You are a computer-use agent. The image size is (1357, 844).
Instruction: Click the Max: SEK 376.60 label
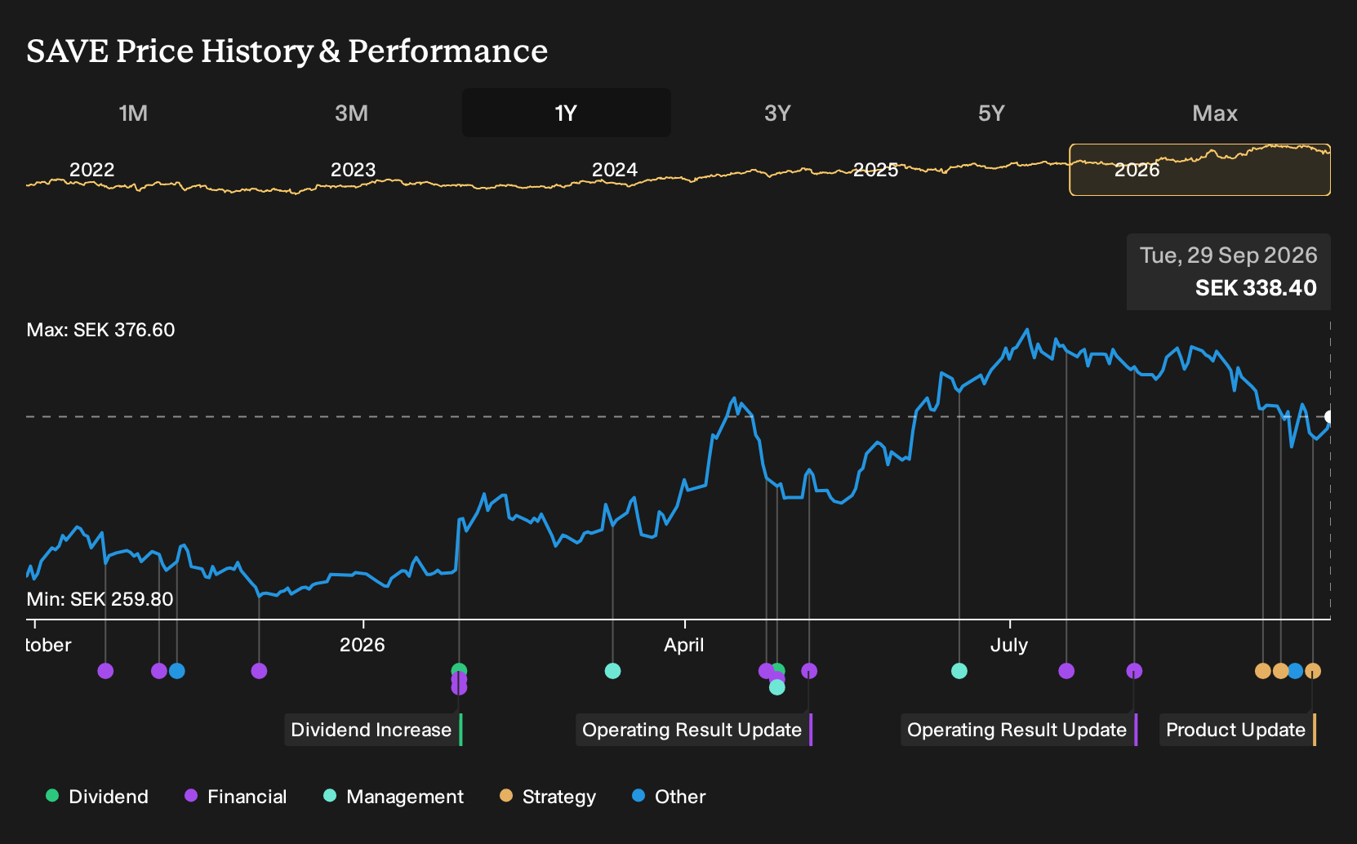pyautogui.click(x=100, y=330)
